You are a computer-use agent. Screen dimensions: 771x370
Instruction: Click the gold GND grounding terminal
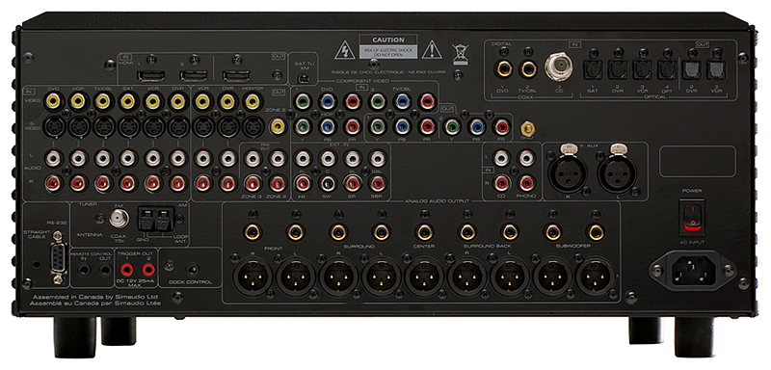tap(527, 129)
